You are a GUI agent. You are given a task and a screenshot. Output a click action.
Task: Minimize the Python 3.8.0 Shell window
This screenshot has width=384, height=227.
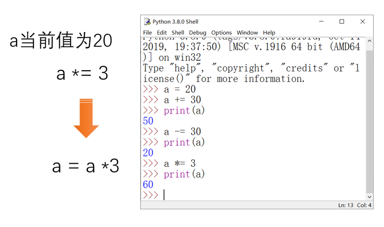click(321, 22)
